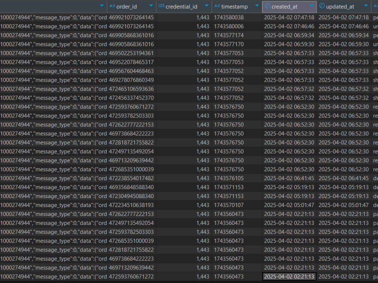The height and width of the screenshot is (283, 378).
Task: Click the numeric 123 icon beside credential_id
Action: [161, 6]
